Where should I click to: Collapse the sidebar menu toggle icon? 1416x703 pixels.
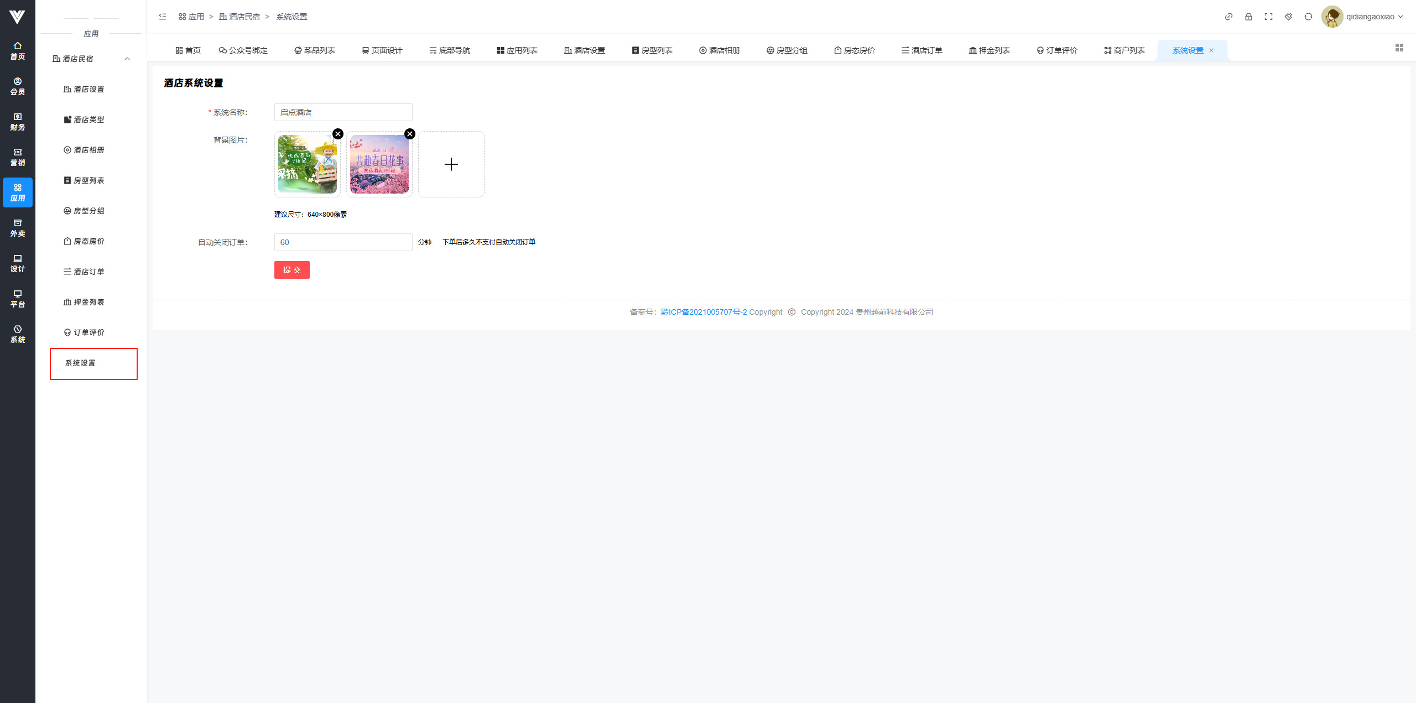(x=163, y=17)
